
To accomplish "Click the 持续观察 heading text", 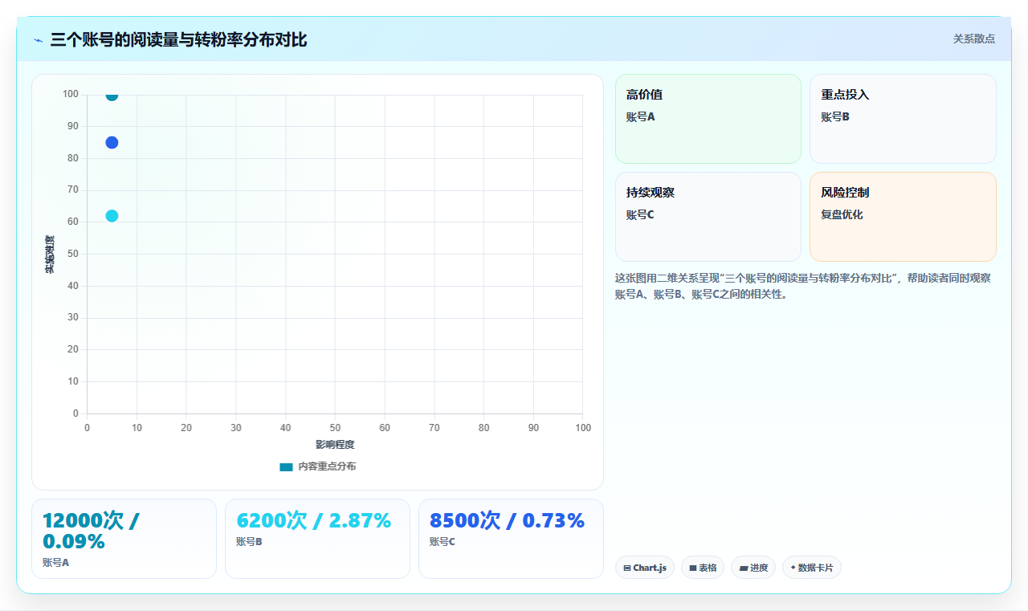I will coord(651,193).
